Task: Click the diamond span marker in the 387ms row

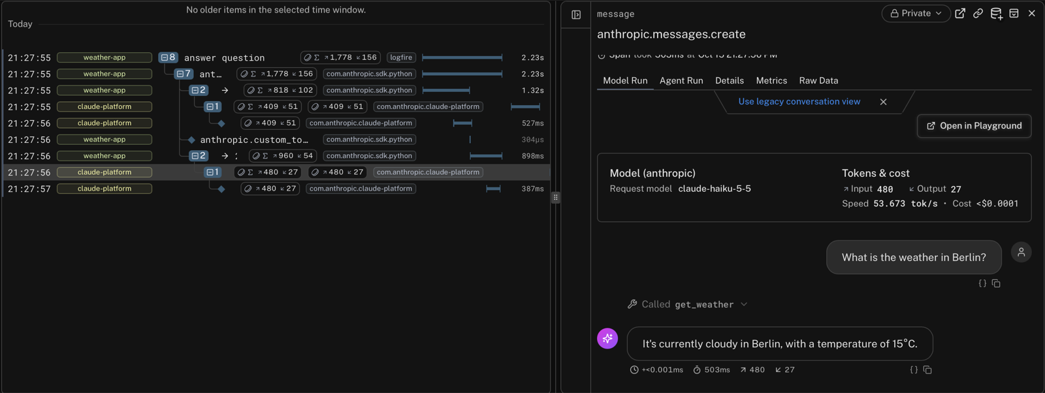Action: [x=221, y=189]
